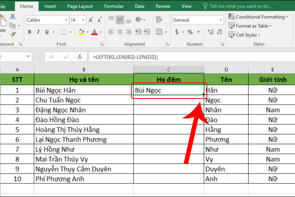The width and height of the screenshot is (295, 197).
Task: Open Cell Styles menu
Action: [244, 35]
